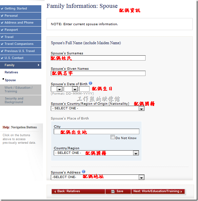The image size is (198, 201).
Task: Click into the Spouse's Surnames field
Action: point(98,58)
